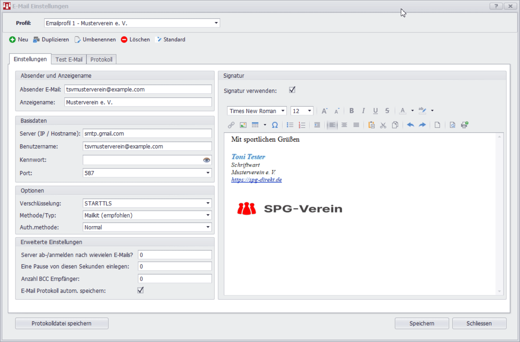Uncheck 'E-Mail Protokoll autom. speichern'
The height and width of the screenshot is (342, 520).
[x=140, y=290]
